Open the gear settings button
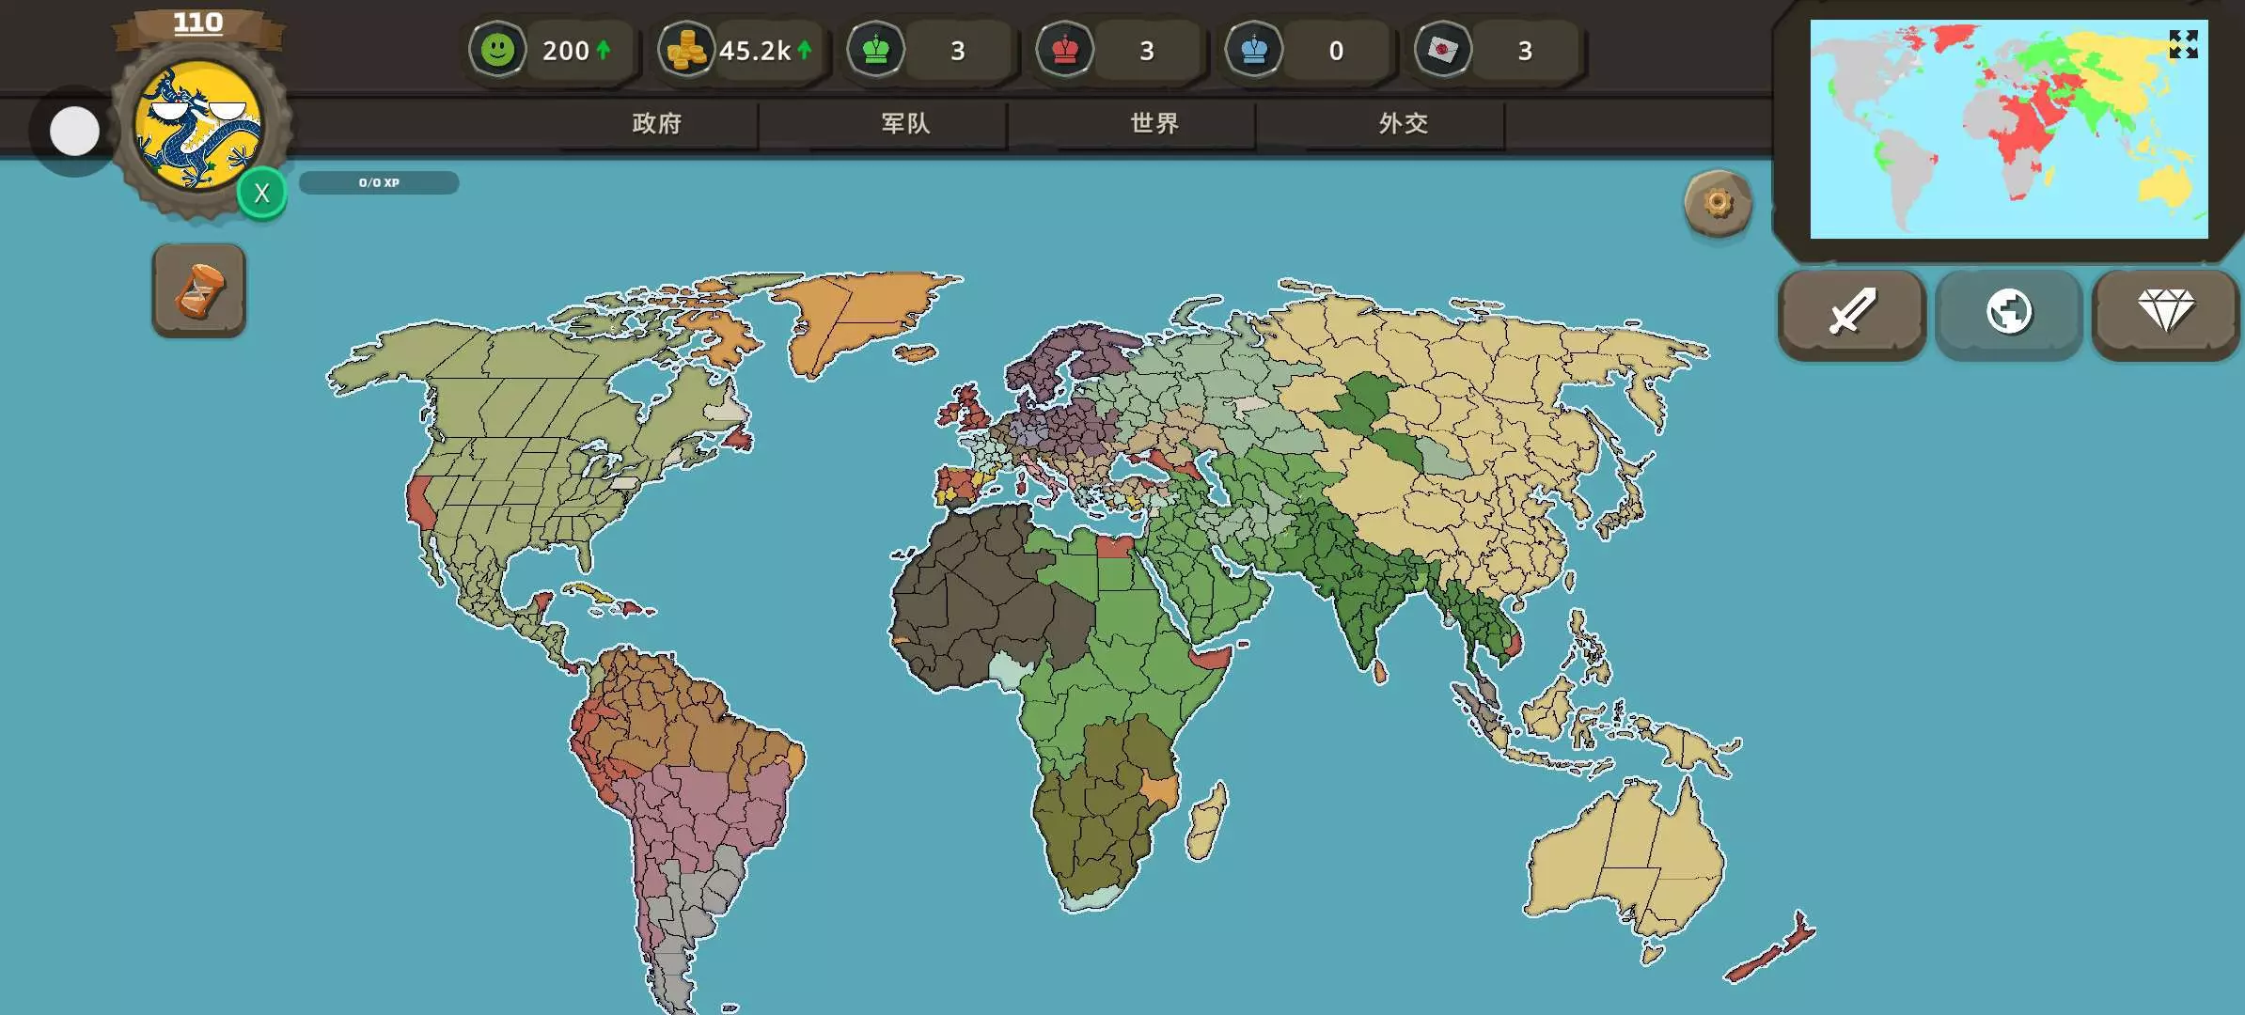2245x1015 pixels. pos(1718,203)
